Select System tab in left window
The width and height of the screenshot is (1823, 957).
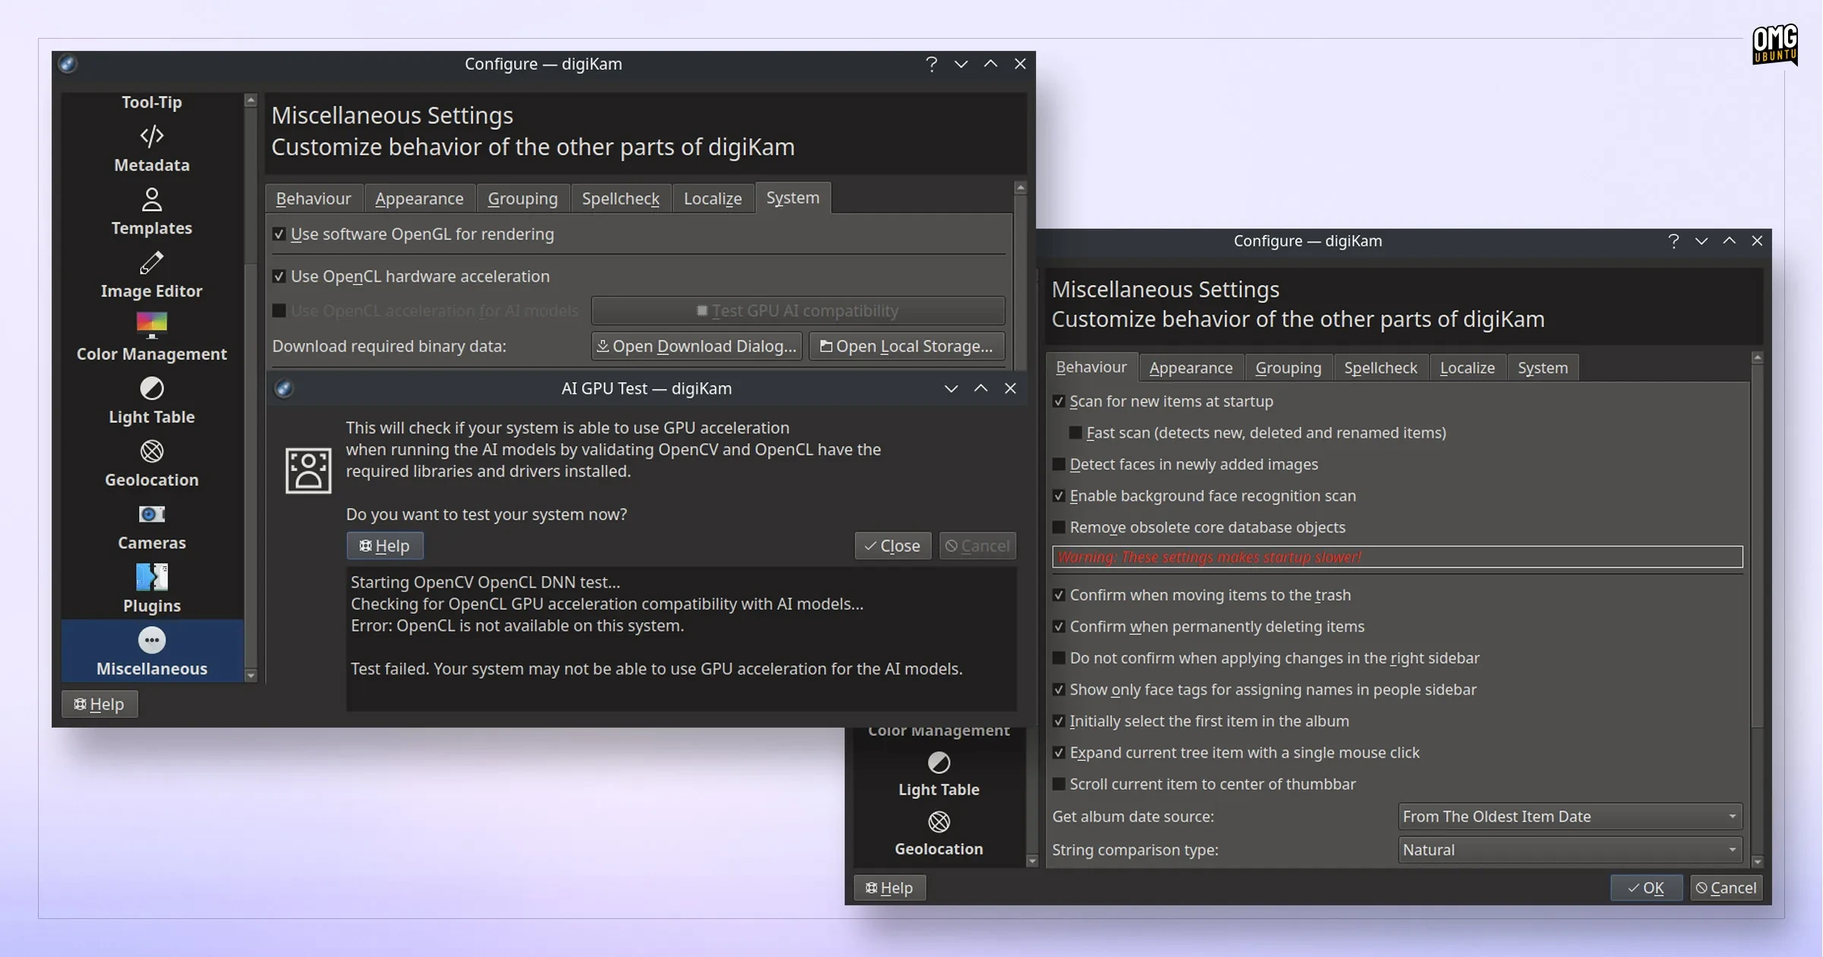(x=793, y=197)
